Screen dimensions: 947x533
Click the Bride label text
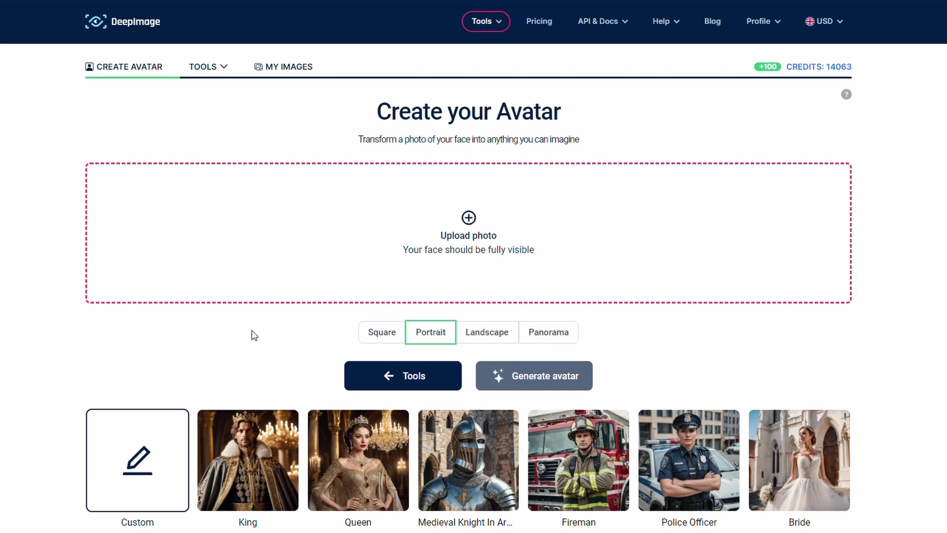(x=799, y=522)
